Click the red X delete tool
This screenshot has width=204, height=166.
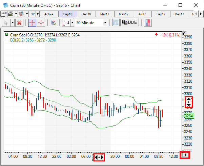(x=19, y=23)
